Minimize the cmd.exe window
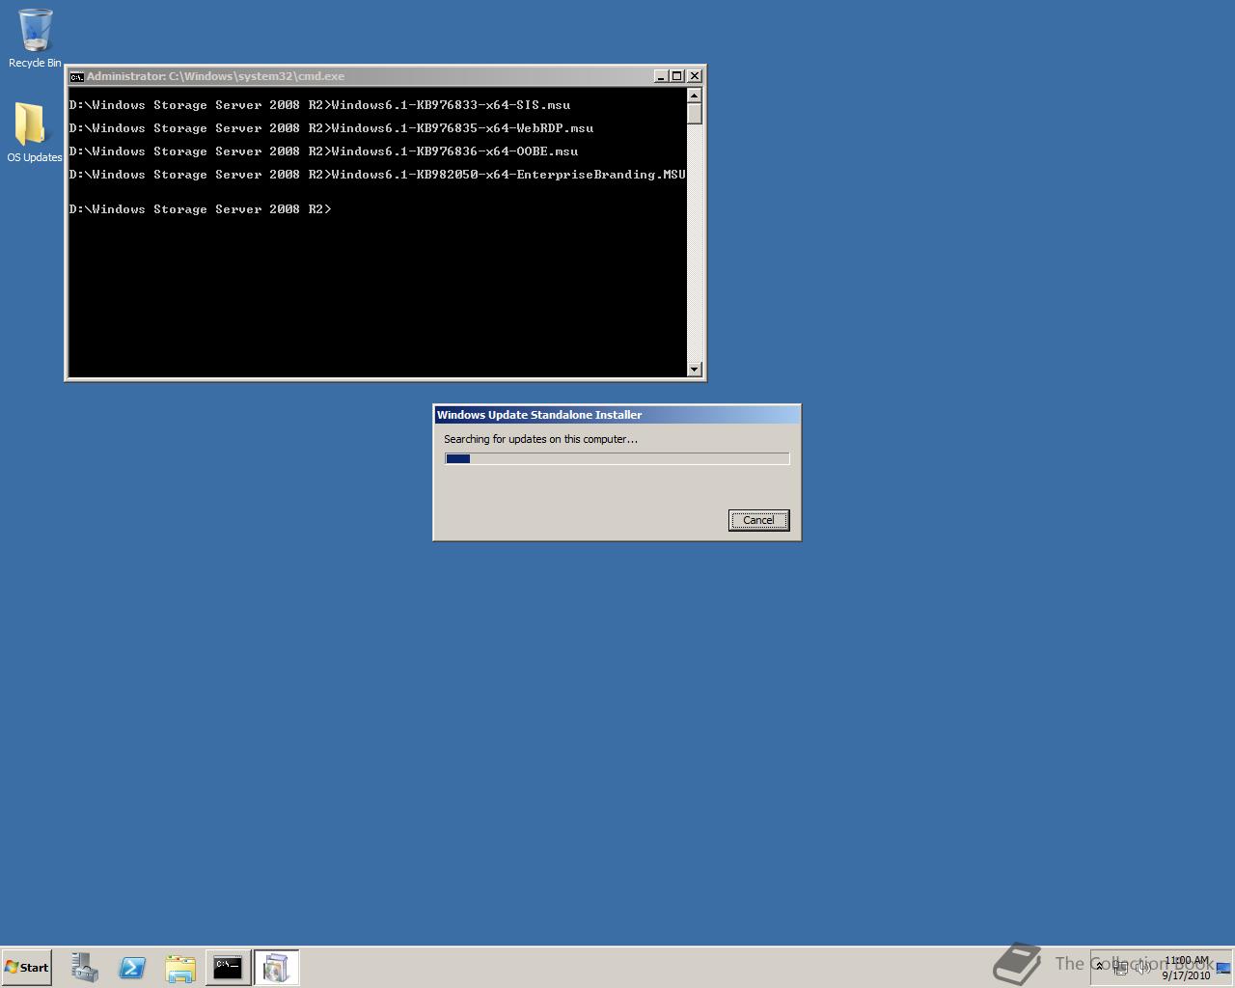The height and width of the screenshot is (988, 1235). 660,76
